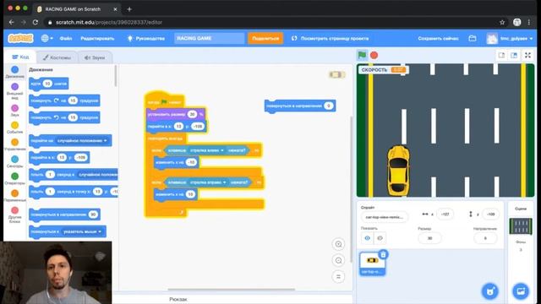Click the move 10 steps palette block
Image resolution: width=541 pixels, height=304 pixels.
49,84
